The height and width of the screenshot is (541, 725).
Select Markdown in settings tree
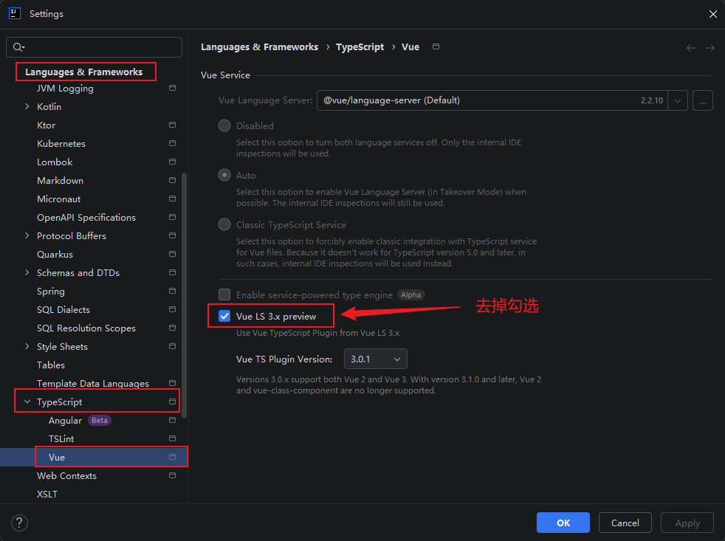point(60,180)
